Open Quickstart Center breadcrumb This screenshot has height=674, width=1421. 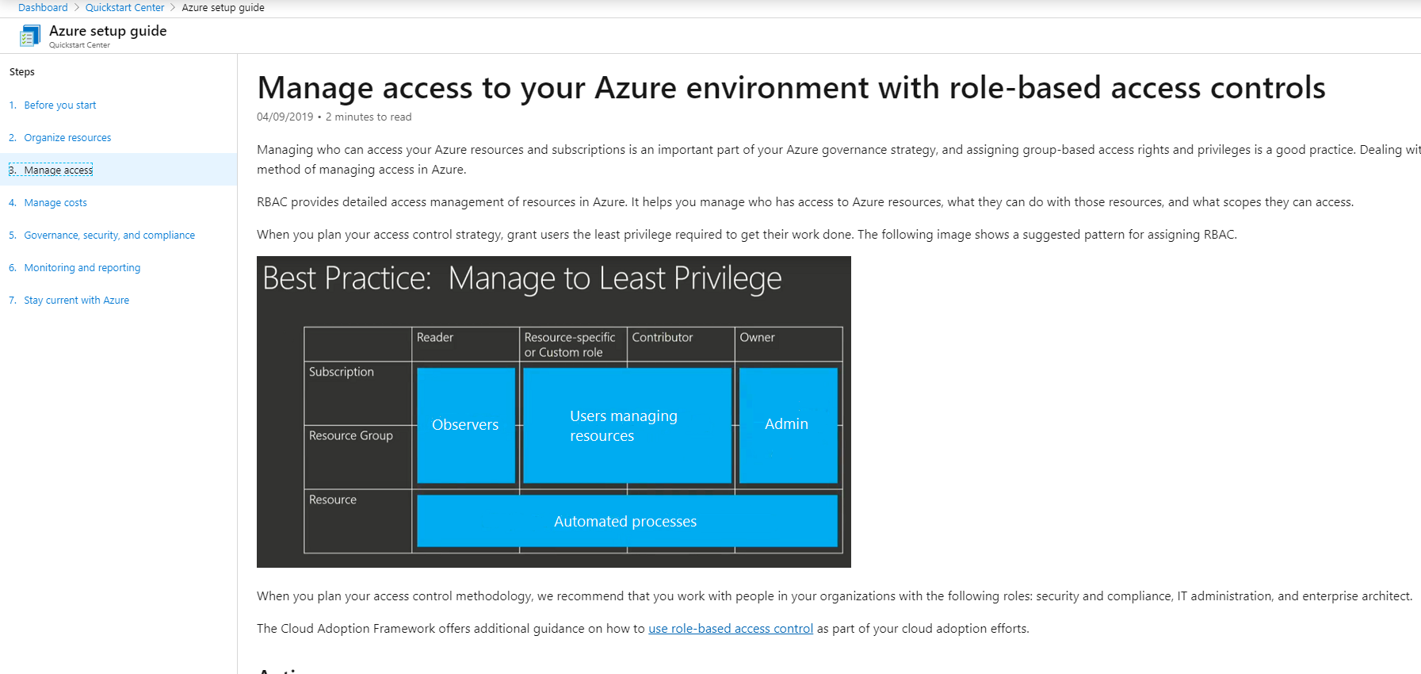[124, 8]
